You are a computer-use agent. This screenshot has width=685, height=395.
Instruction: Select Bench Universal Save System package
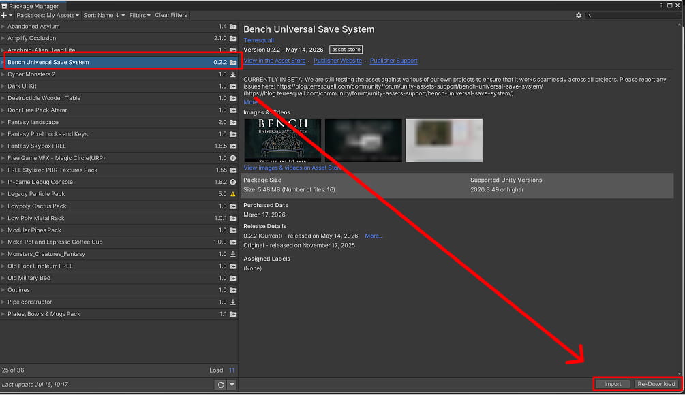119,63
